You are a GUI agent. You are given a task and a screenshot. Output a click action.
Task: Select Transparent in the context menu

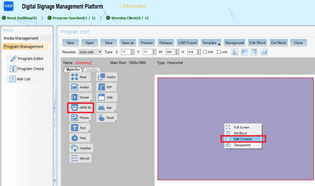[242, 145]
